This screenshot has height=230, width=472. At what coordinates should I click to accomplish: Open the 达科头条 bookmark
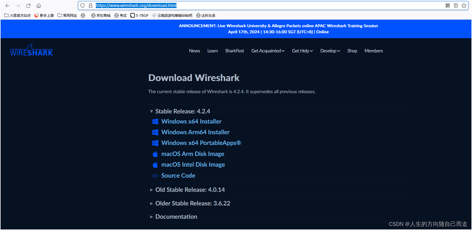click(206, 15)
